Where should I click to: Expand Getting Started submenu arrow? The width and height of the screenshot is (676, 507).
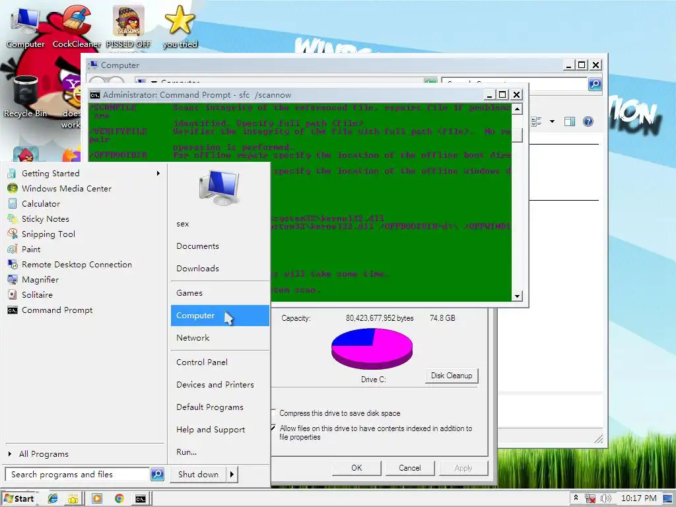point(158,174)
